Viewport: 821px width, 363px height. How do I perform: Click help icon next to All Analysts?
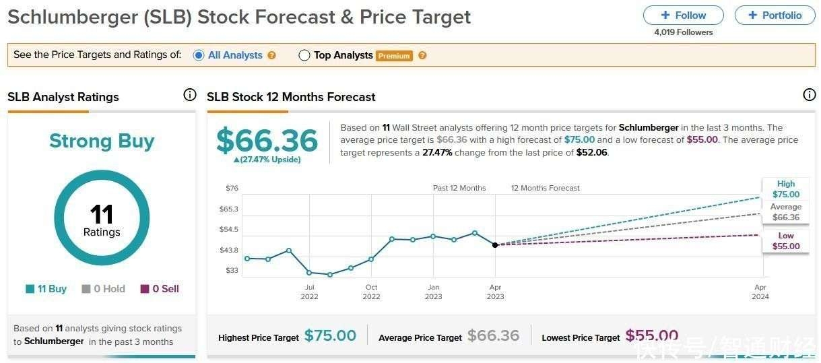[x=272, y=55]
